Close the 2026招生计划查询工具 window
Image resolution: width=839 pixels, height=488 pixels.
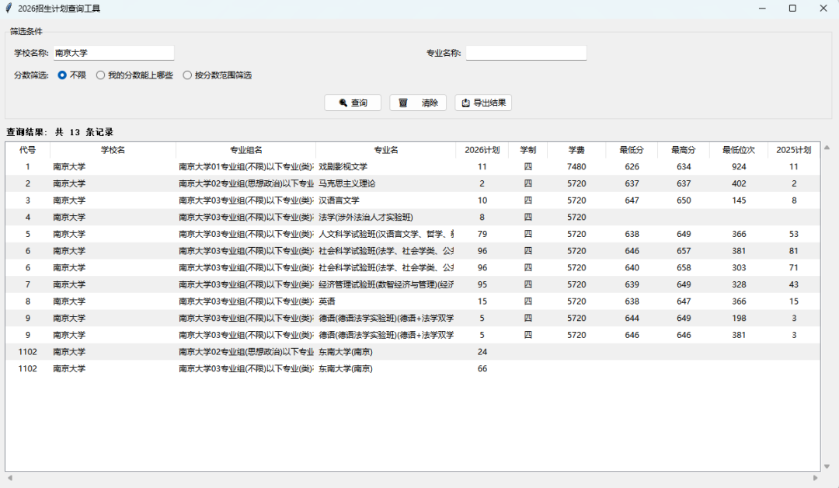(823, 9)
